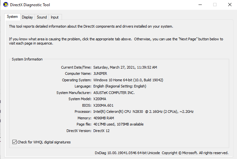Close the DirectX Diagnostic Tool window

coord(230,5)
